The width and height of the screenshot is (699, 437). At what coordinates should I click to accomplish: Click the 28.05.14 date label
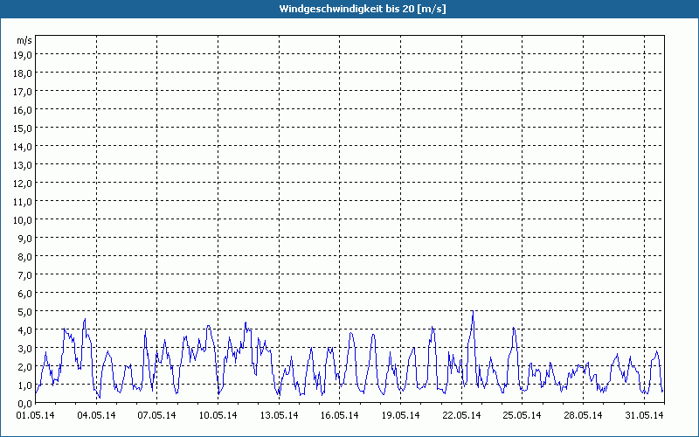click(583, 416)
